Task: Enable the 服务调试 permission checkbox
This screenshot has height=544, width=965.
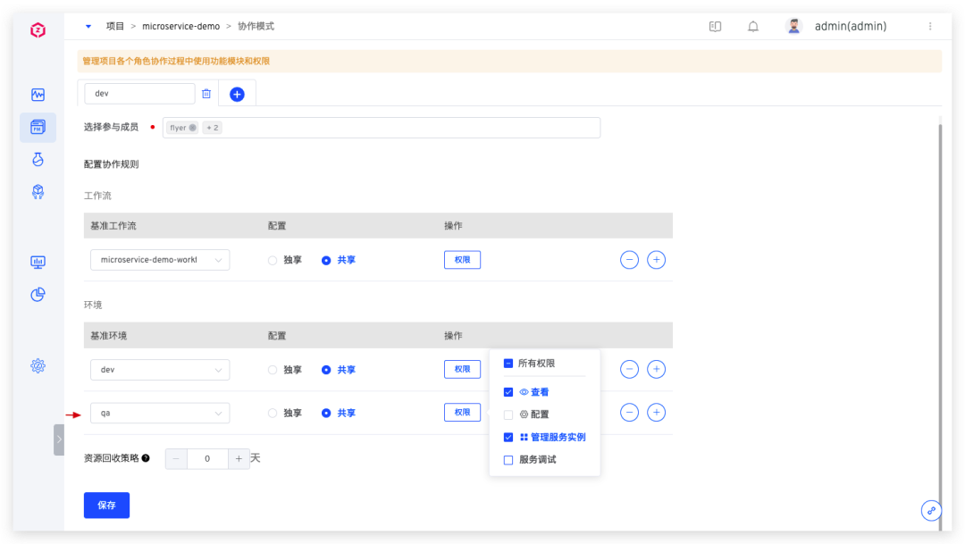Action: click(x=508, y=460)
